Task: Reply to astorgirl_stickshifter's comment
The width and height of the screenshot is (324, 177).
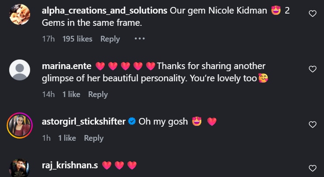Action: 93,138
